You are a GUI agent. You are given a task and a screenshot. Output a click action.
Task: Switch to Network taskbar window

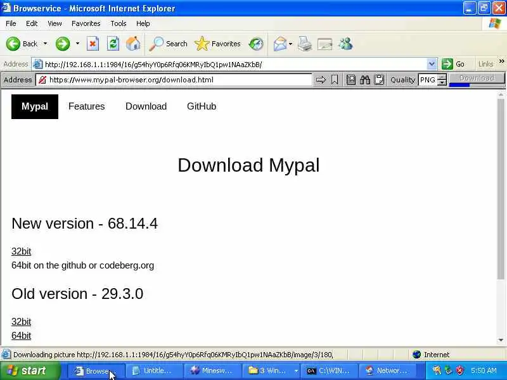(387, 371)
